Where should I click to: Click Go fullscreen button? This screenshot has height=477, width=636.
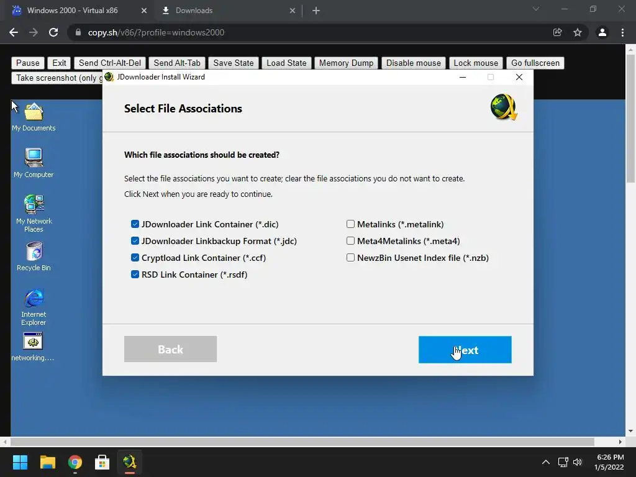point(535,63)
